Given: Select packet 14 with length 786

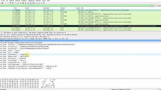Looking at the screenshot, I should click(x=80, y=30).
